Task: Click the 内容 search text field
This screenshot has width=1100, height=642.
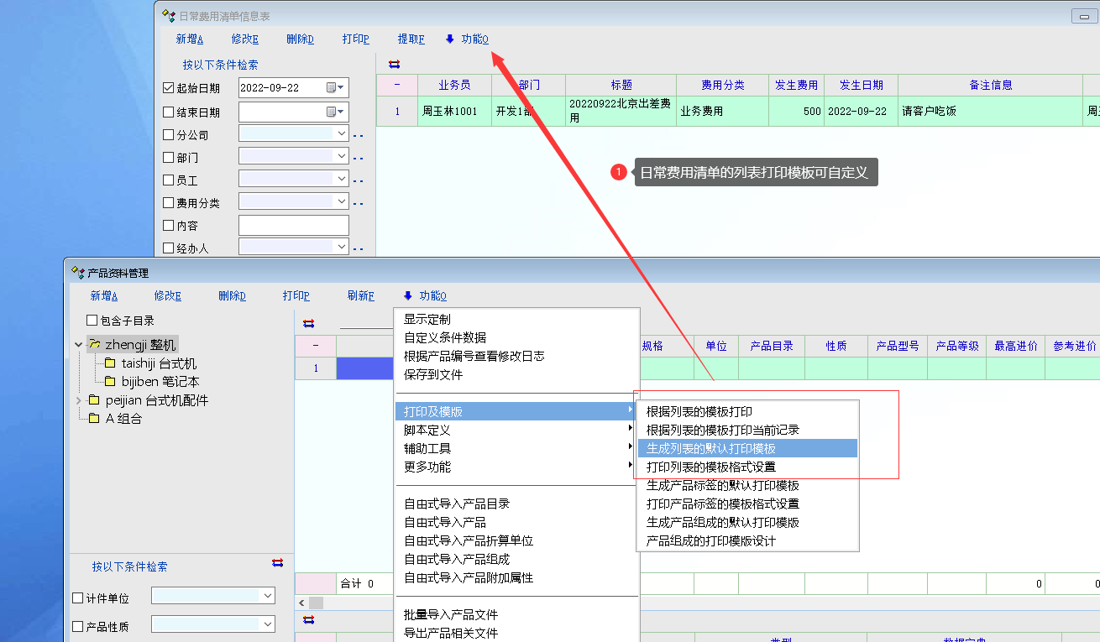Action: tap(293, 225)
